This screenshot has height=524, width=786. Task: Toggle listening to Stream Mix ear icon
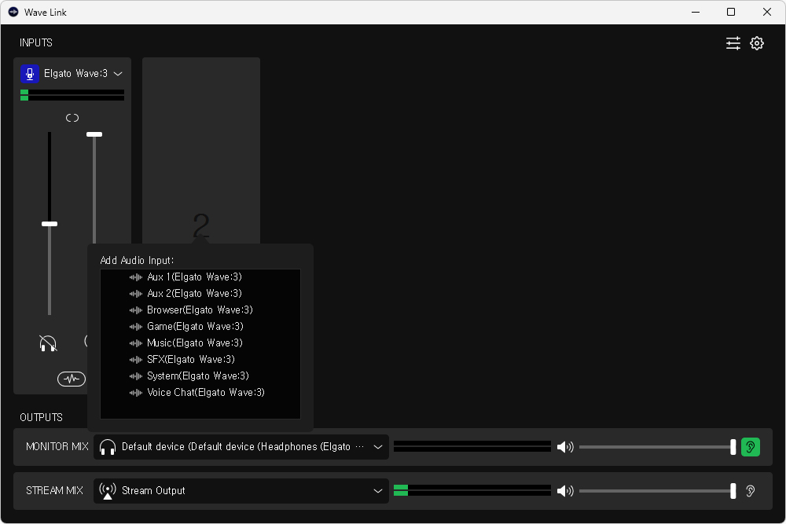tap(751, 491)
